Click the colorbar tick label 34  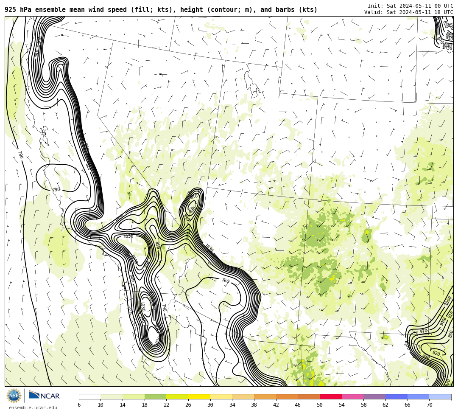(232, 405)
